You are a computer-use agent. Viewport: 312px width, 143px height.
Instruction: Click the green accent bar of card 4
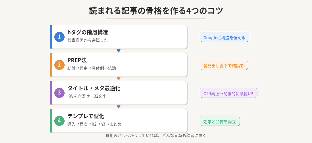pos(51,121)
